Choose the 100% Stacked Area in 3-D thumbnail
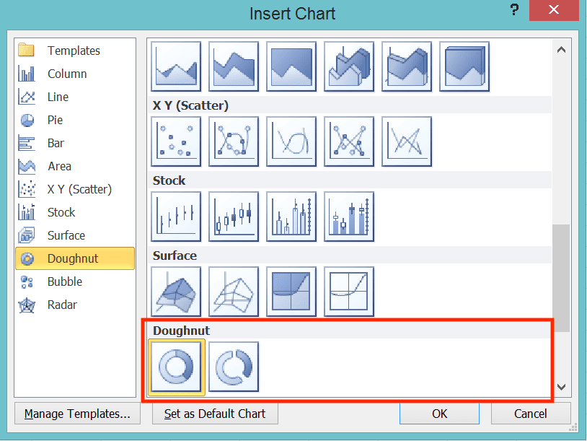 tap(464, 66)
